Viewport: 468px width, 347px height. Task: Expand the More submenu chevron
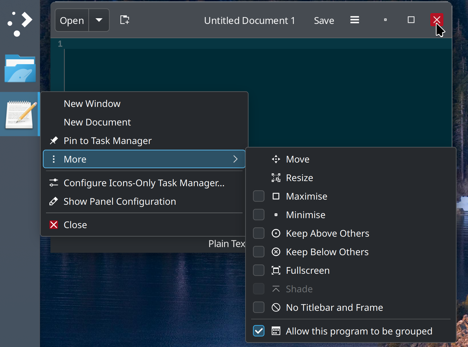(x=235, y=159)
